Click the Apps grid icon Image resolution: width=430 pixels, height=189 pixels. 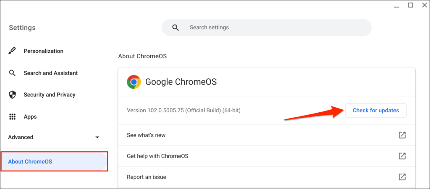[12, 117]
